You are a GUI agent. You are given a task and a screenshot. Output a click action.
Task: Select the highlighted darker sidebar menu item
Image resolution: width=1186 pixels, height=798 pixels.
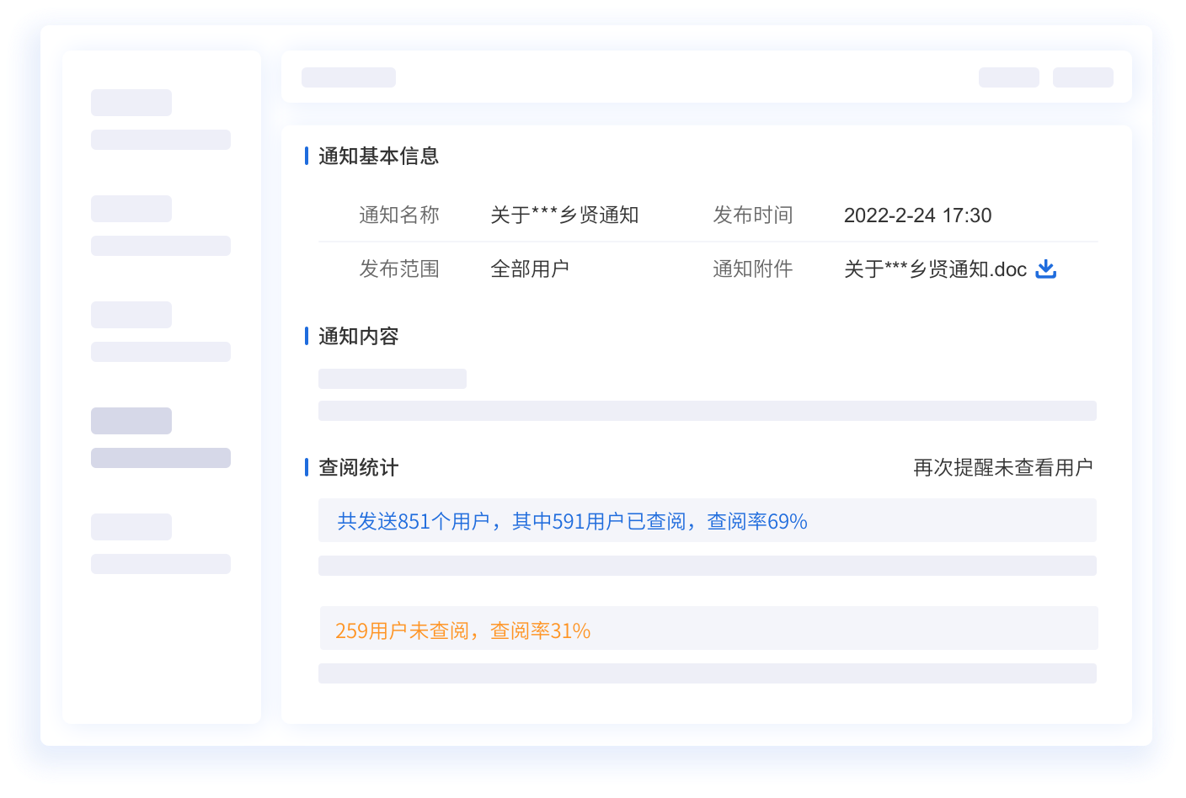(x=131, y=421)
